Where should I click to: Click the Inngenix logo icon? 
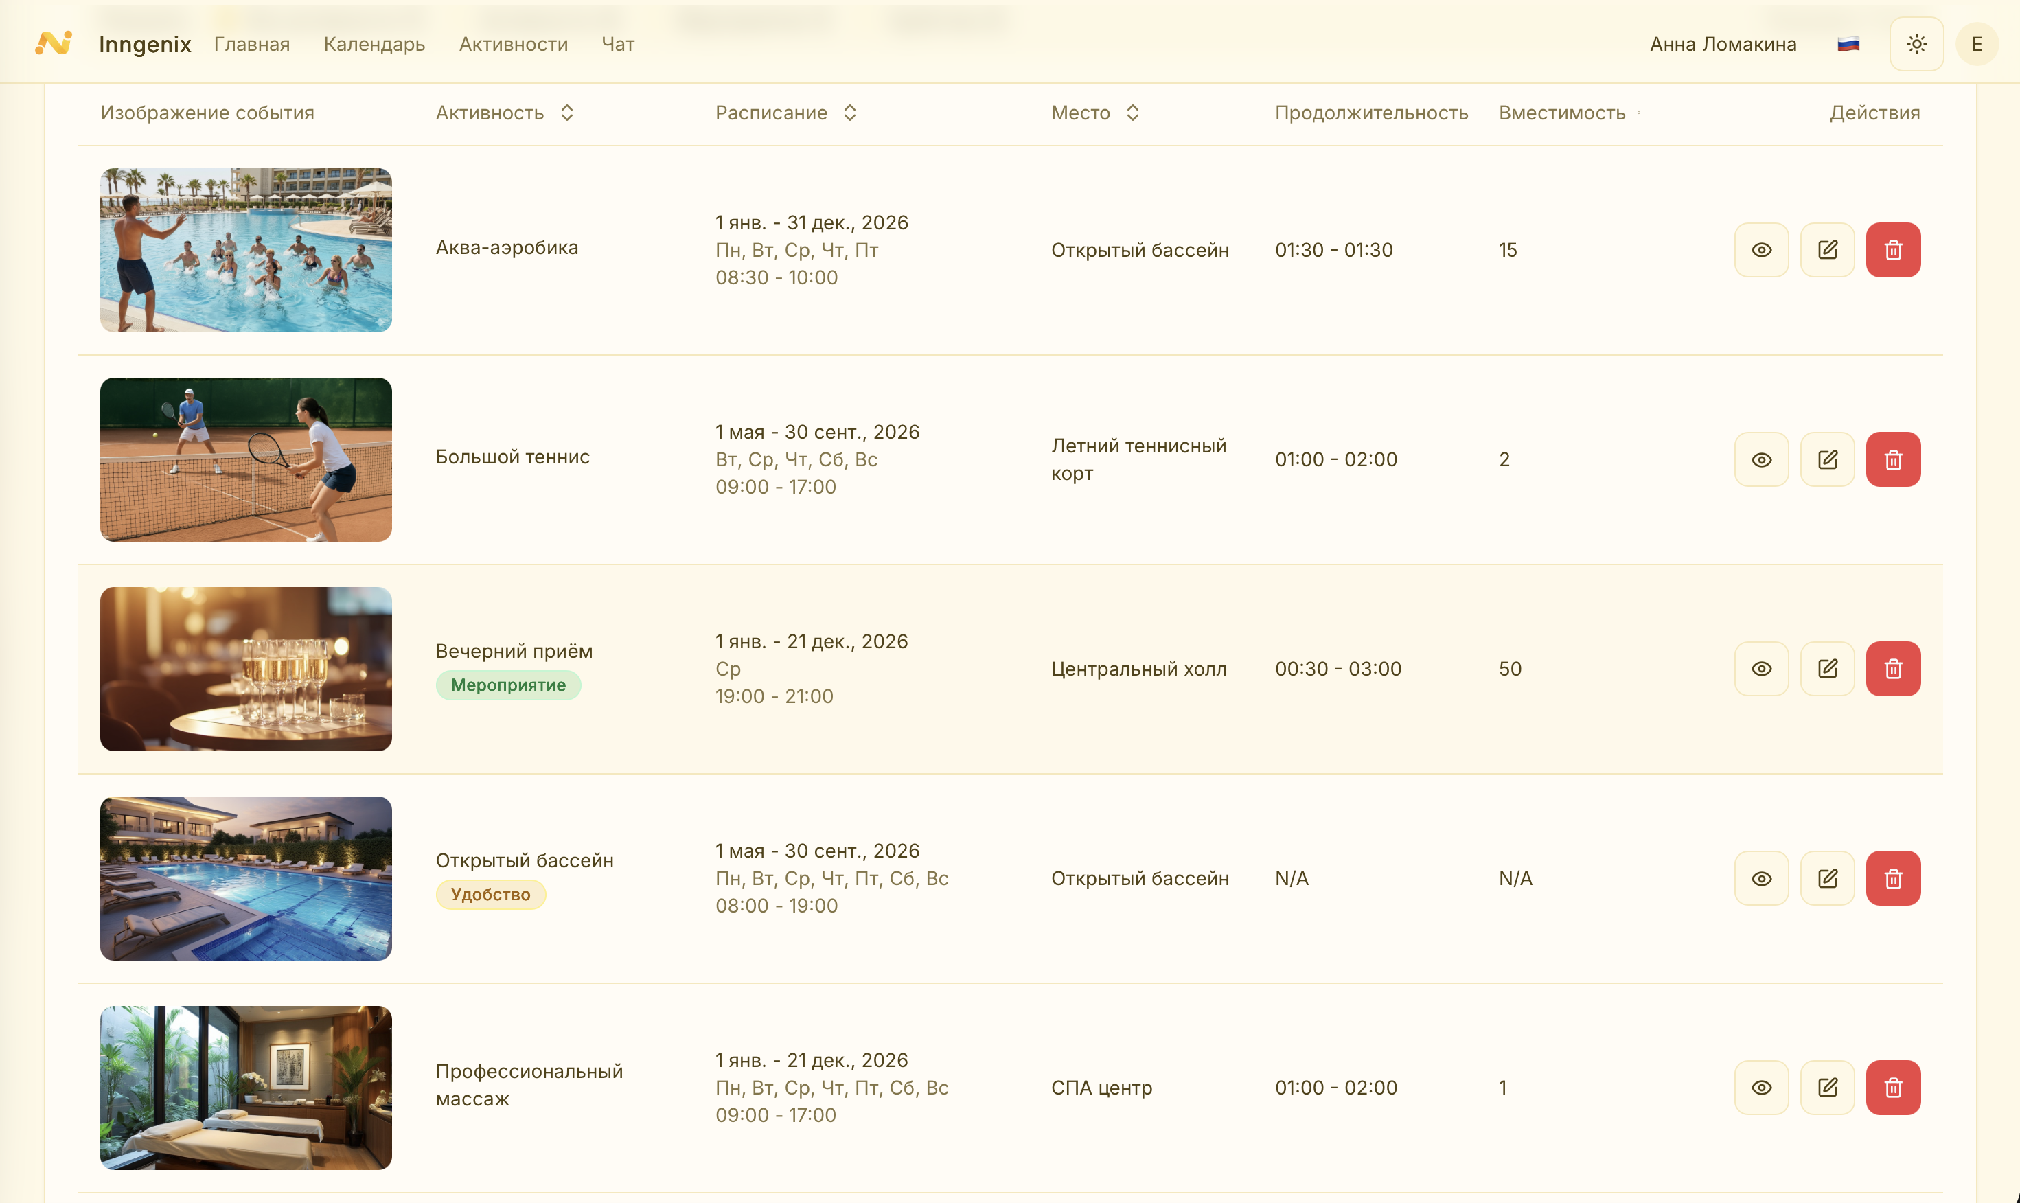pyautogui.click(x=54, y=44)
